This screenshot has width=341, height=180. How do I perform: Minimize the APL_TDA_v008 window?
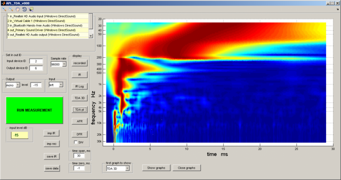[328, 3]
